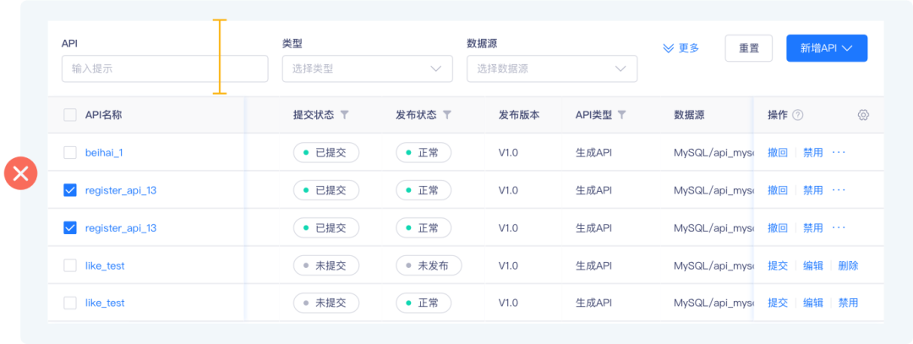Check the beihai_1 row checkbox

point(70,153)
